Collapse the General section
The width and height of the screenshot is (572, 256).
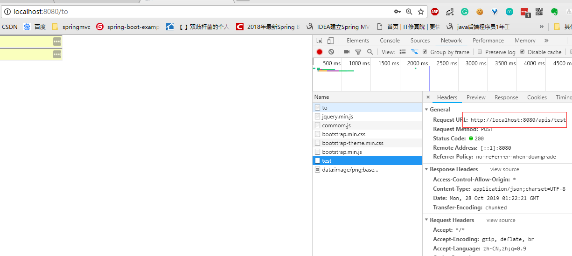426,110
